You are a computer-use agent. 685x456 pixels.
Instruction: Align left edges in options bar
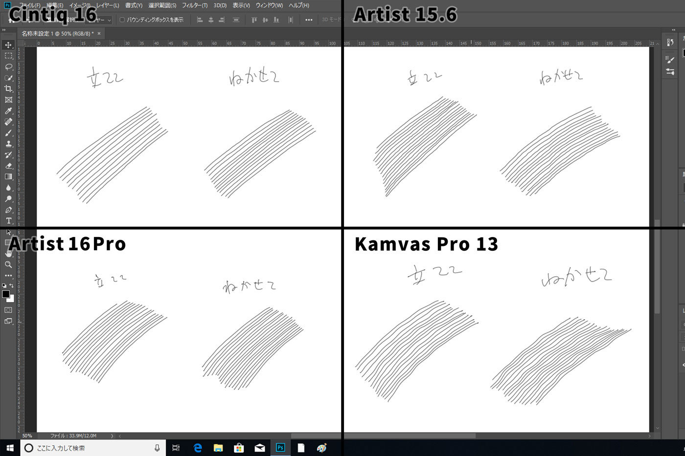pyautogui.click(x=200, y=20)
